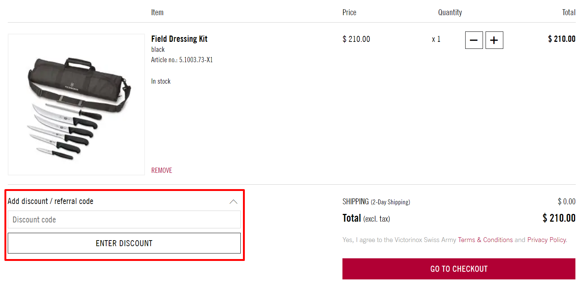The image size is (578, 282).
Task: Click the Quantity column header
Action: click(450, 12)
